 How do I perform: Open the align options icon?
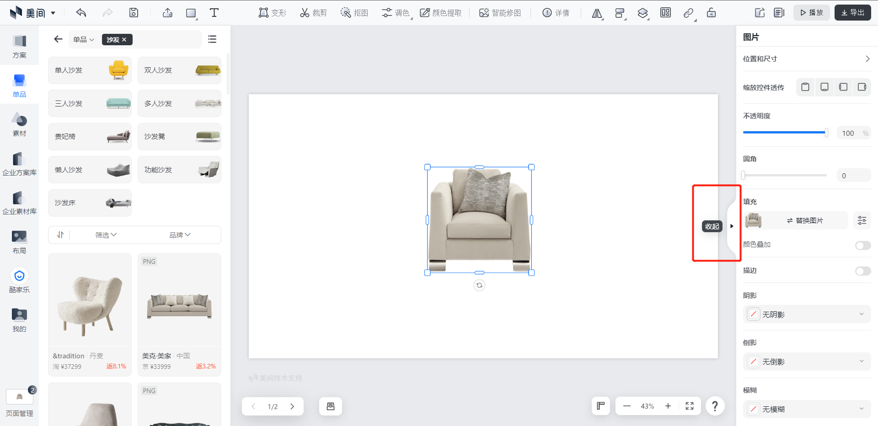pyautogui.click(x=620, y=13)
